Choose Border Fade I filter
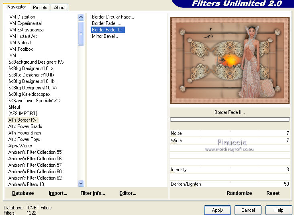Screen dimensions: 294x215 pos(106,23)
